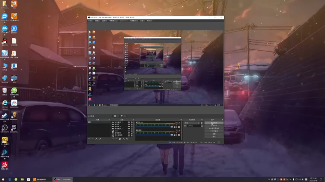This screenshot has width=325, height=182.
Task: Toggle eye visibility of the third source row
Action: point(129,127)
